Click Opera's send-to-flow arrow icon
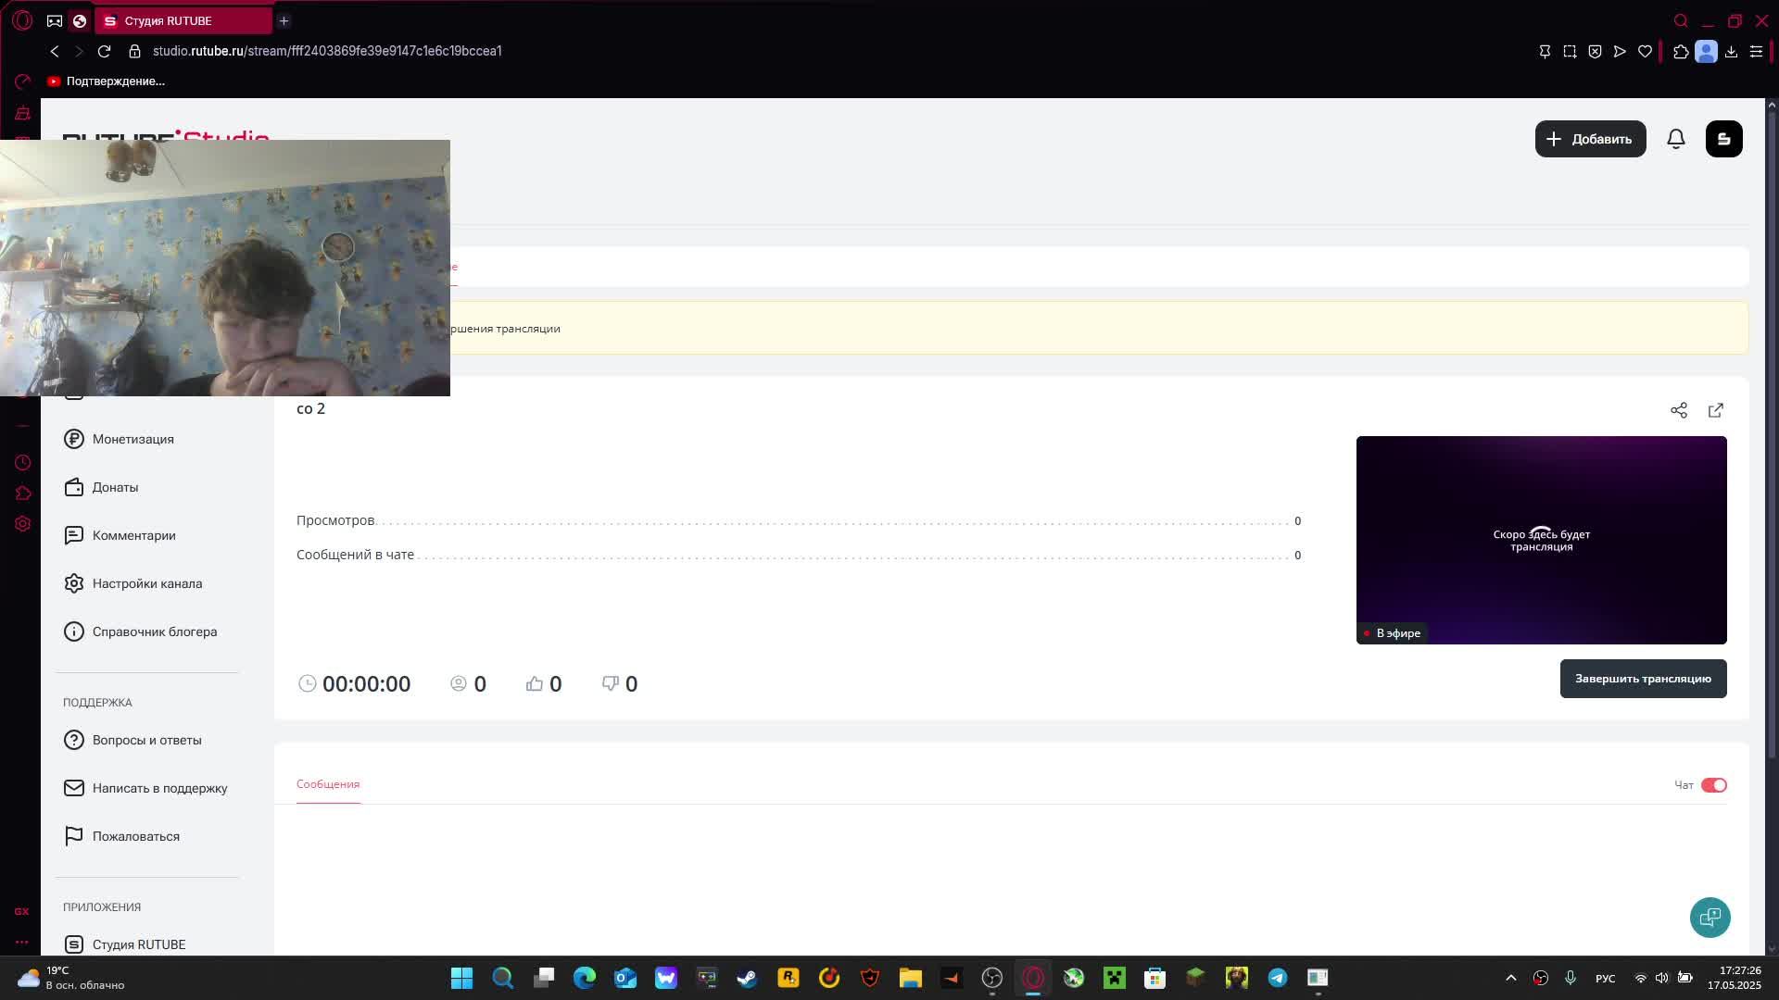The height and width of the screenshot is (1000, 1779). click(x=1620, y=52)
